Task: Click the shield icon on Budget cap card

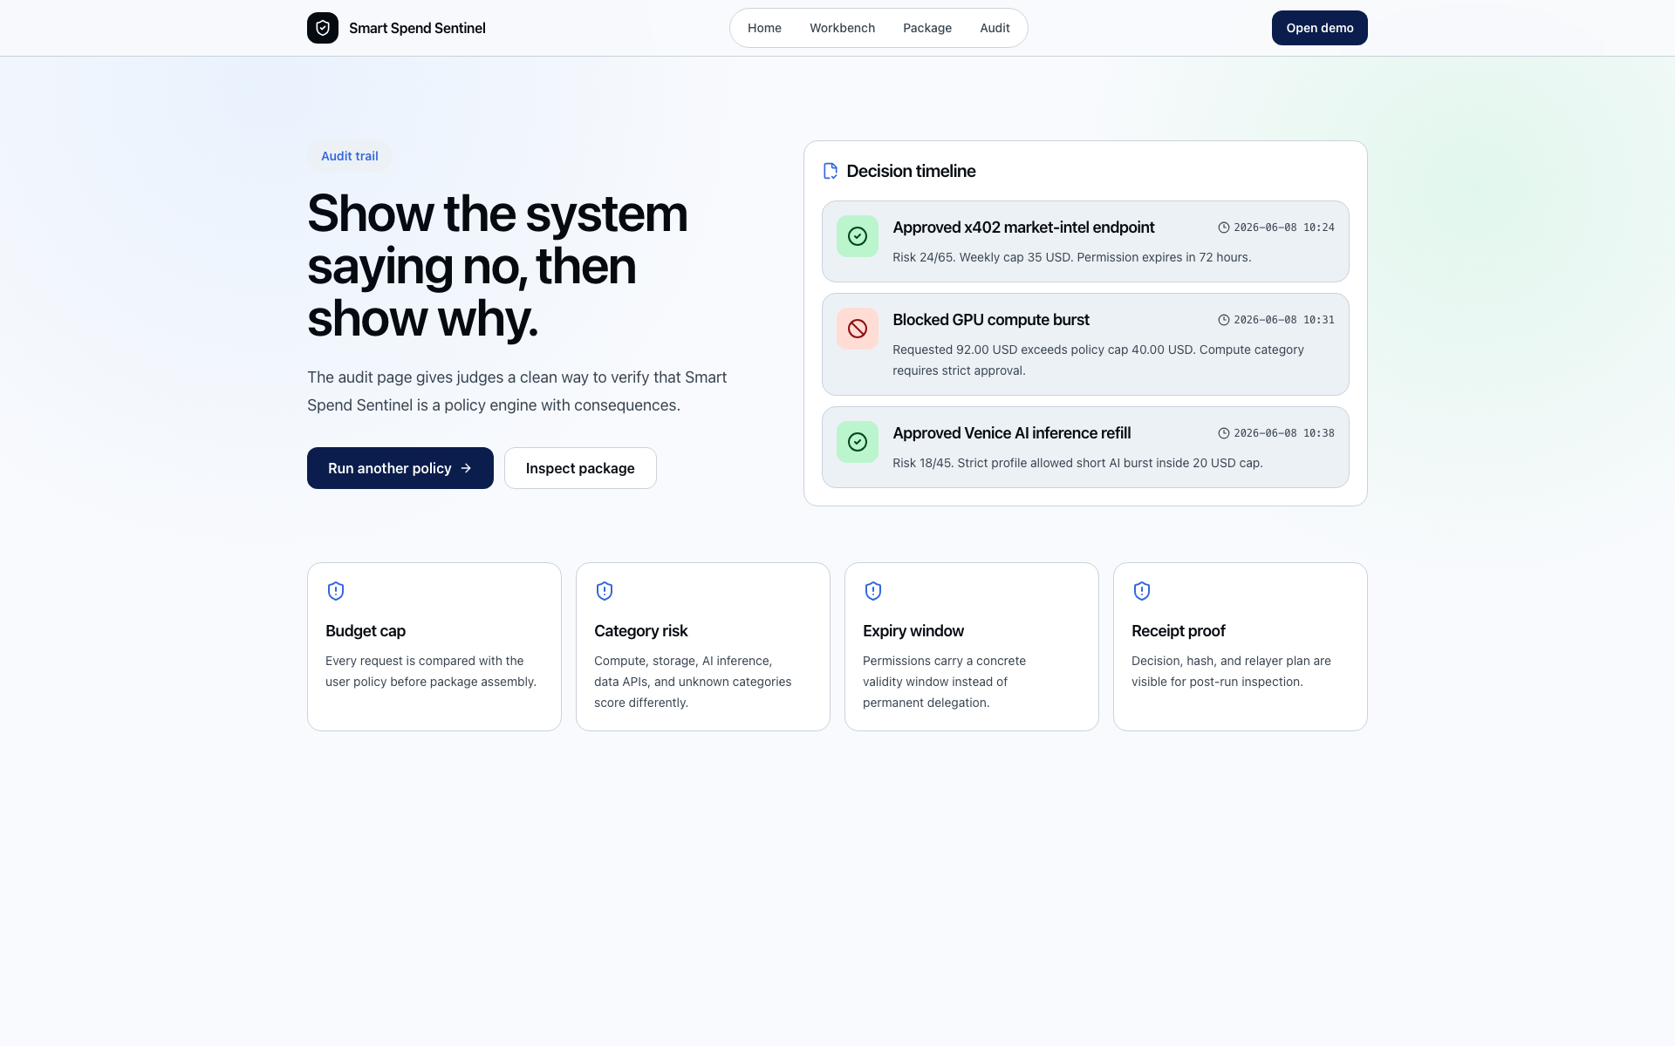Action: pos(336,591)
